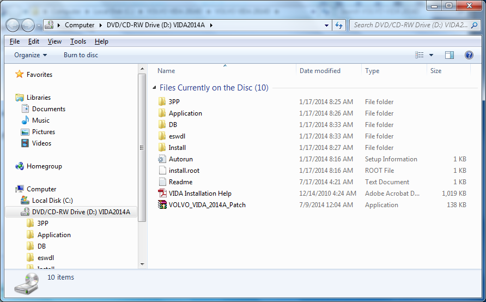Open Videos library in navigation pane

pyautogui.click(x=41, y=143)
